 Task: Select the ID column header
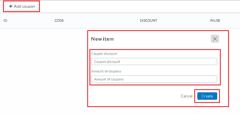5,21
